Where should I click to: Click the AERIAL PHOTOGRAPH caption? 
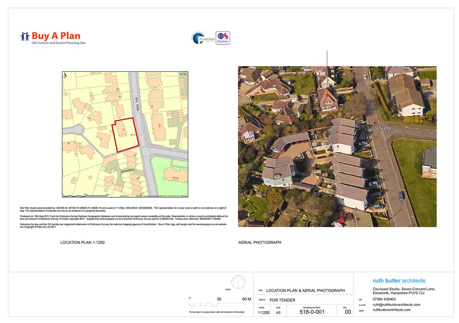259,243
